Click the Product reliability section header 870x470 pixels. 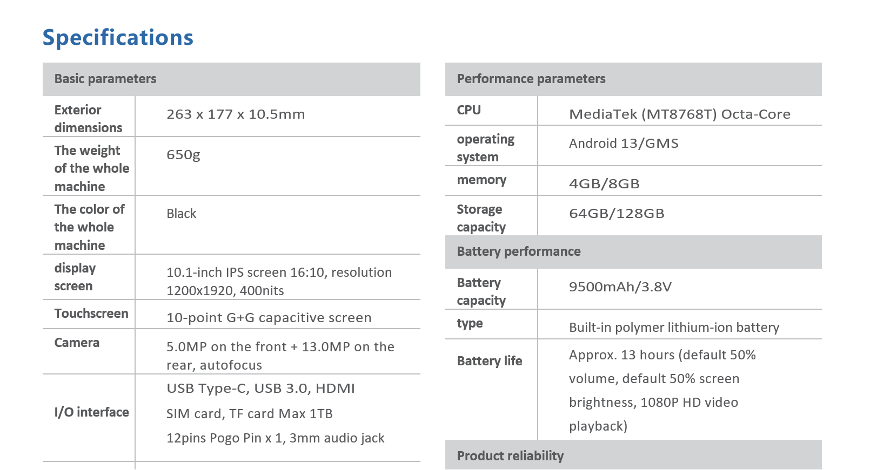(633, 455)
